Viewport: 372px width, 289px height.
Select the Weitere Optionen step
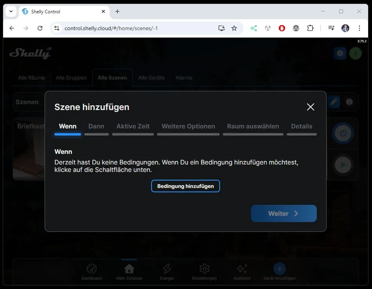(x=188, y=126)
